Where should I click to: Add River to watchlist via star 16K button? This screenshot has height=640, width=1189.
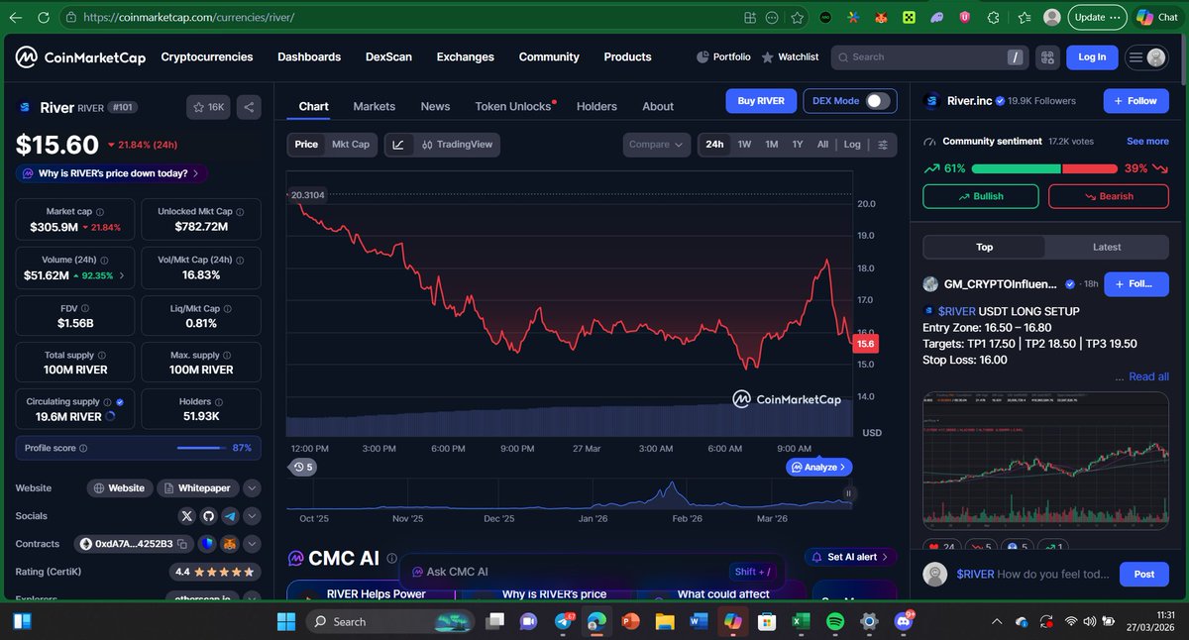point(209,107)
